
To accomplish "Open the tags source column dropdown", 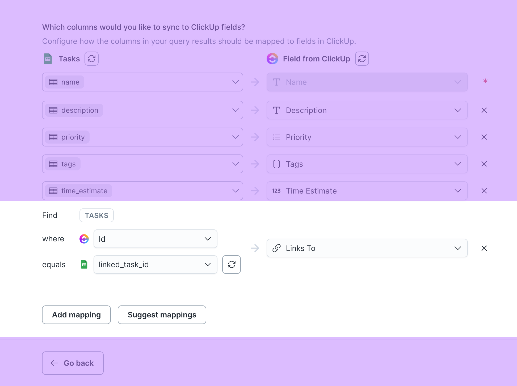I will 142,164.
